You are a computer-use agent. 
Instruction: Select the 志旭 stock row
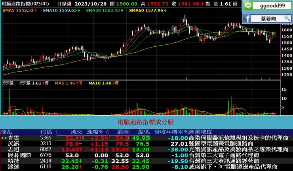pyautogui.click(x=146, y=150)
